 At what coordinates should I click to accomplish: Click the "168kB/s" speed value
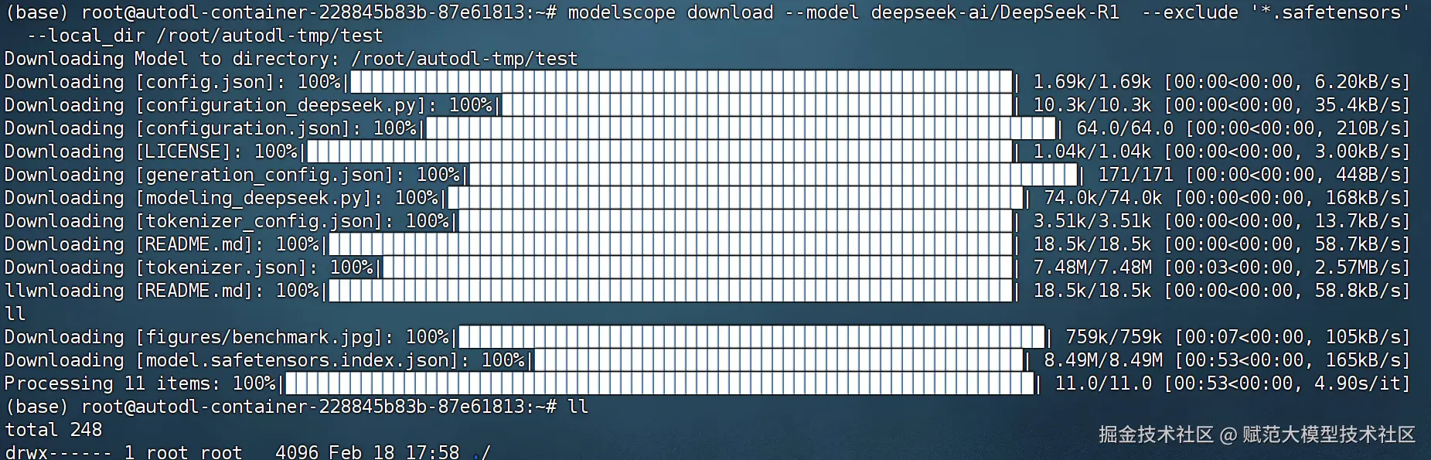(x=1363, y=198)
